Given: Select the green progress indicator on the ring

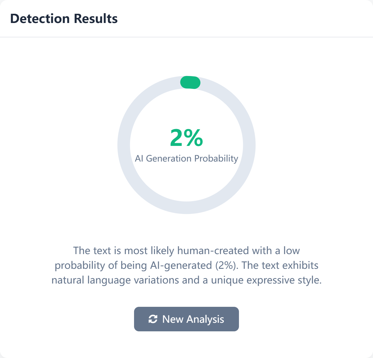Looking at the screenshot, I should click(190, 82).
